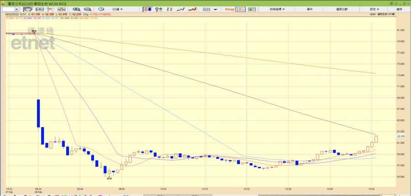This screenshot has height=196, width=411.
Task: Switch to line chart style
Action: point(181,9)
